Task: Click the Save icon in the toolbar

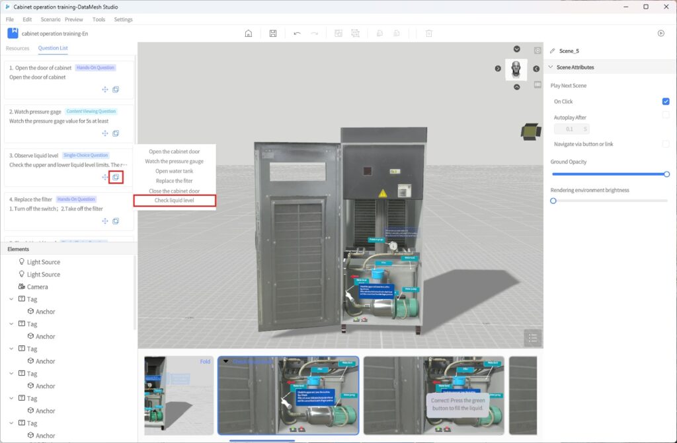Action: (273, 34)
